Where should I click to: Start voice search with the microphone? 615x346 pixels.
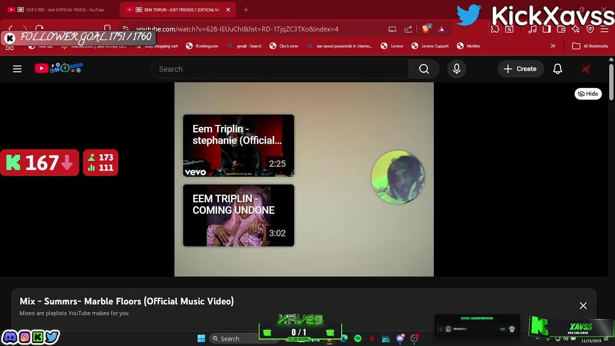(456, 69)
